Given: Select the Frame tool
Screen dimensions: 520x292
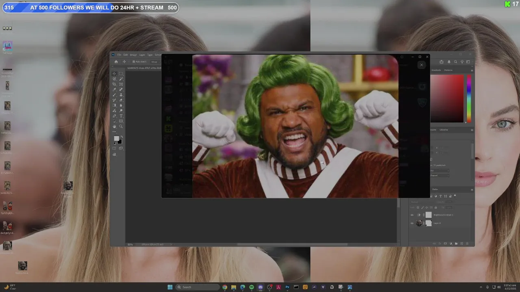Looking at the screenshot, I should pos(121,84).
